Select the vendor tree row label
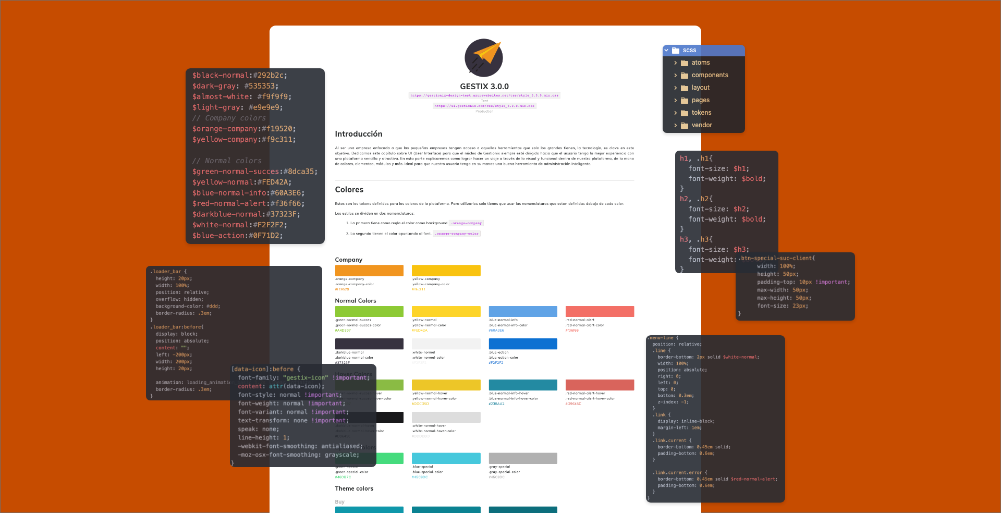The image size is (1001, 513). click(702, 125)
